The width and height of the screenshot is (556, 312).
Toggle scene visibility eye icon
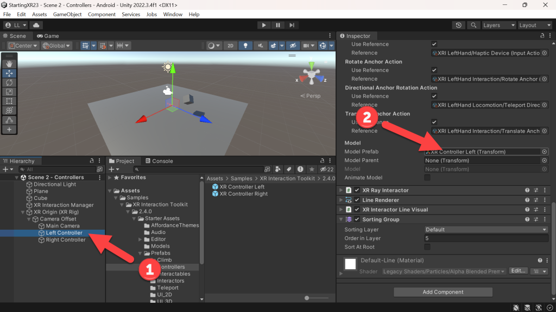293,45
